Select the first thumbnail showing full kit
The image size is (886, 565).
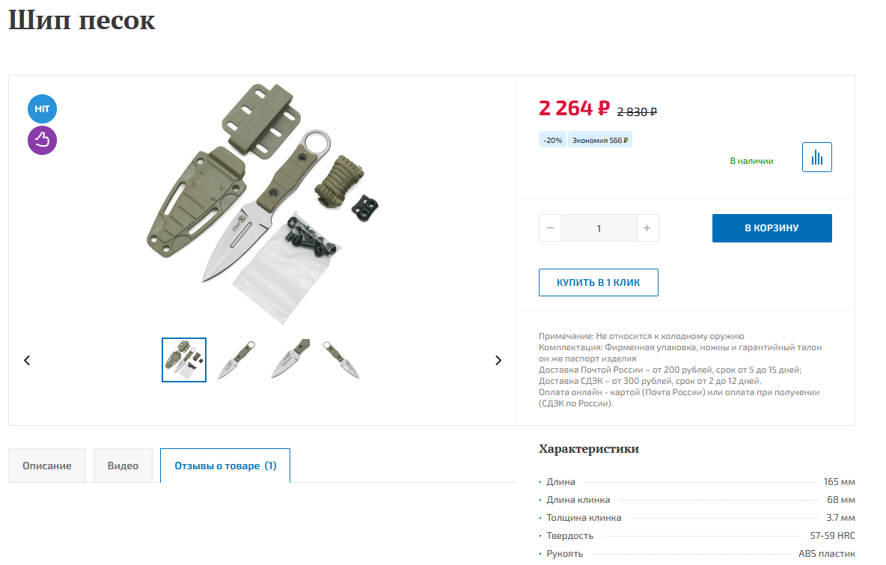tap(184, 360)
